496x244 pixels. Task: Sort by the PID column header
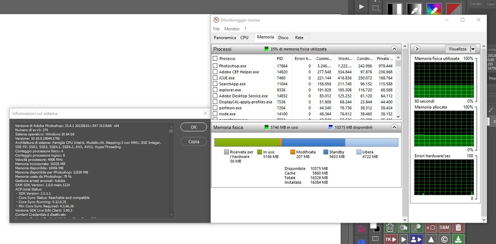283,59
